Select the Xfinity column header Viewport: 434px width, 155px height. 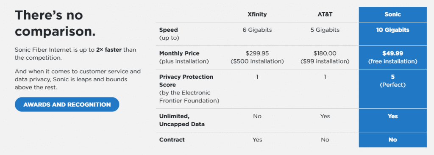(257, 14)
